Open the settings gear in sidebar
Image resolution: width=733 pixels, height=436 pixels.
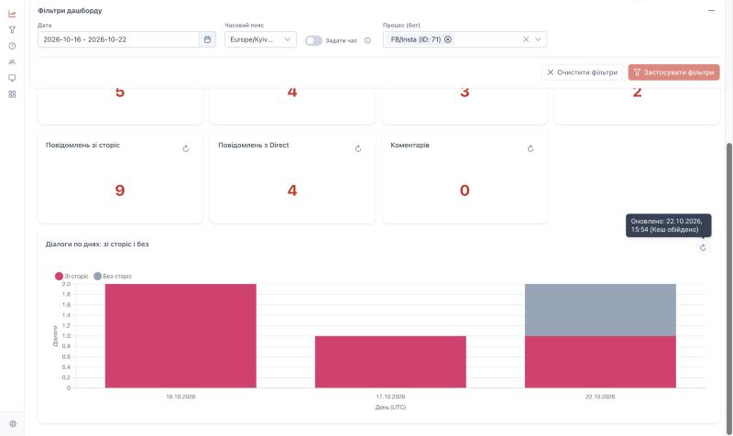(x=13, y=424)
